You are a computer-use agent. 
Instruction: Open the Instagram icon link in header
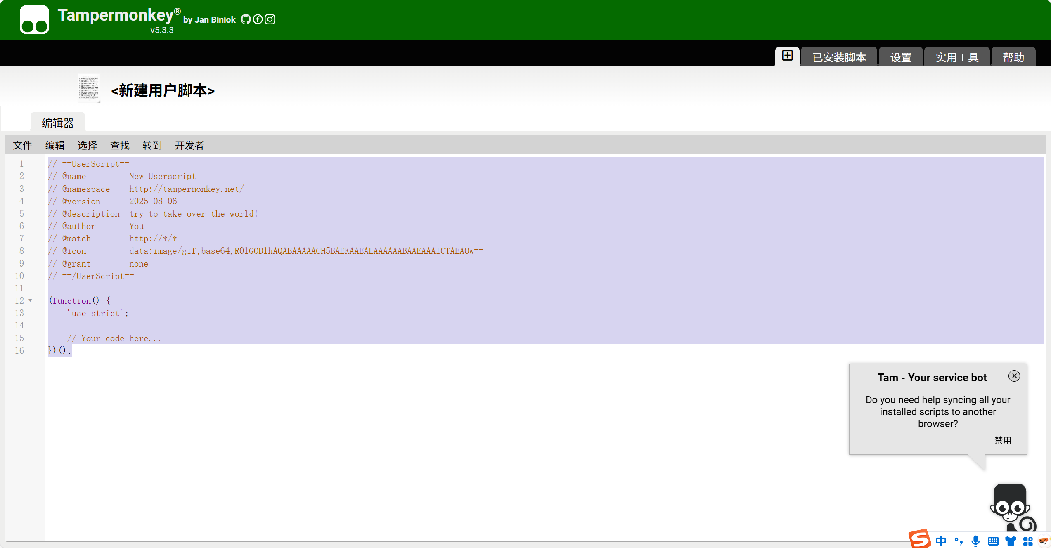[x=270, y=19]
